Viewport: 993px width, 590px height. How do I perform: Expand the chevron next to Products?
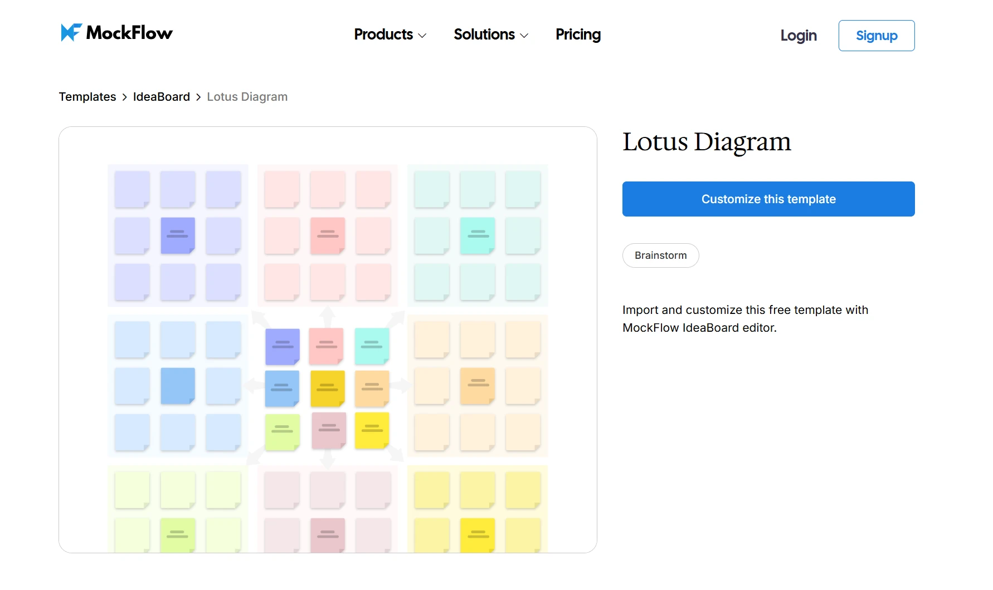coord(422,36)
